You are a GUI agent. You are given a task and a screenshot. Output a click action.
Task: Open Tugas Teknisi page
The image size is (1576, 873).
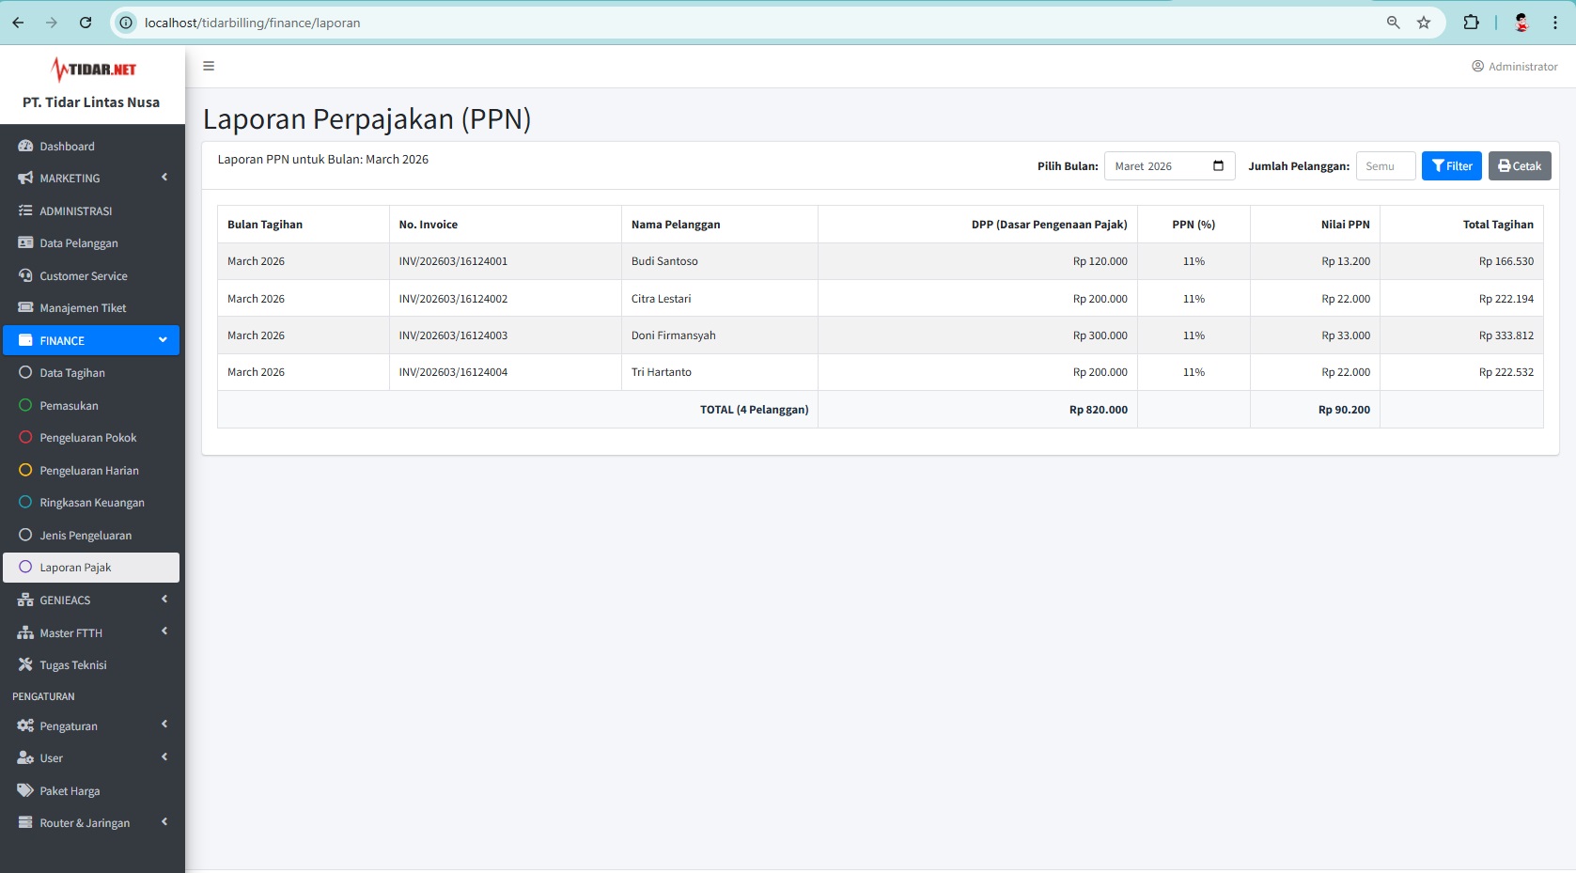(91, 665)
